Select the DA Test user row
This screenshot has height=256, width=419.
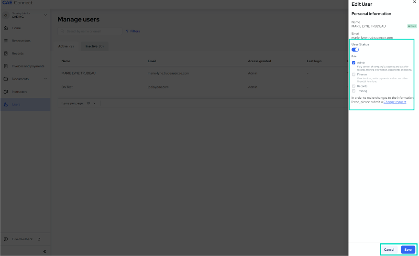coord(203,87)
